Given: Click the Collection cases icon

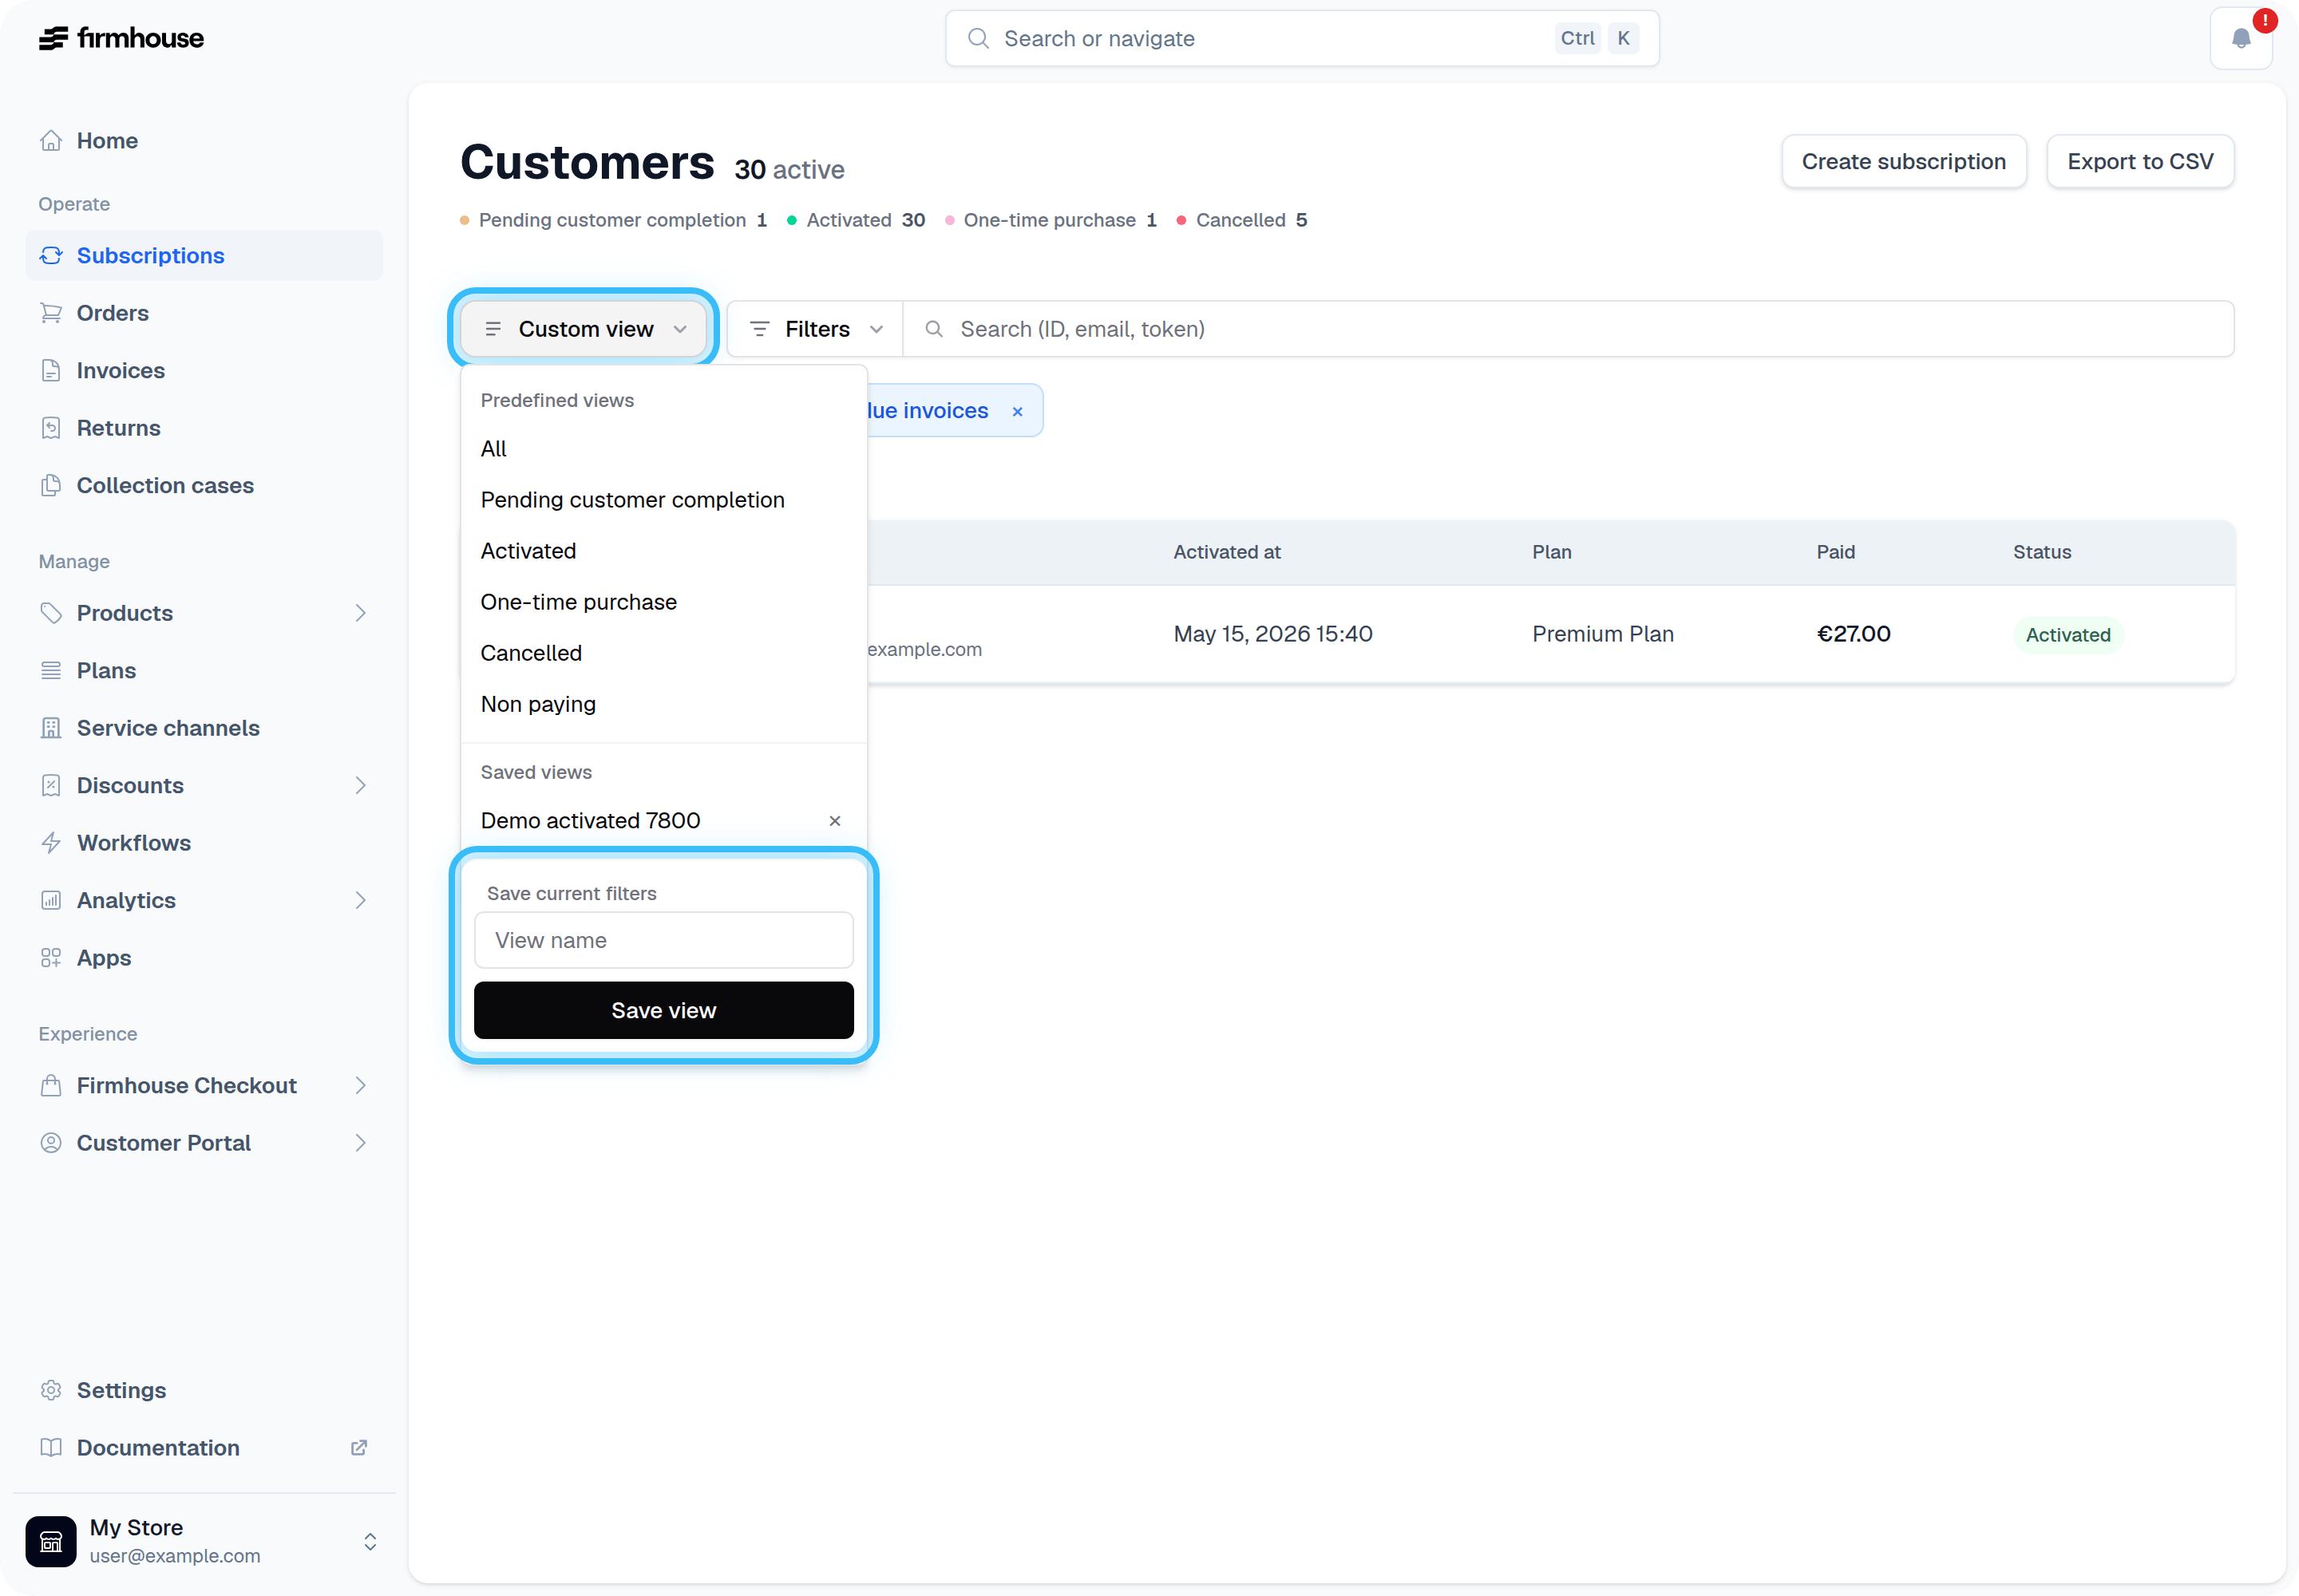Looking at the screenshot, I should tap(51, 486).
